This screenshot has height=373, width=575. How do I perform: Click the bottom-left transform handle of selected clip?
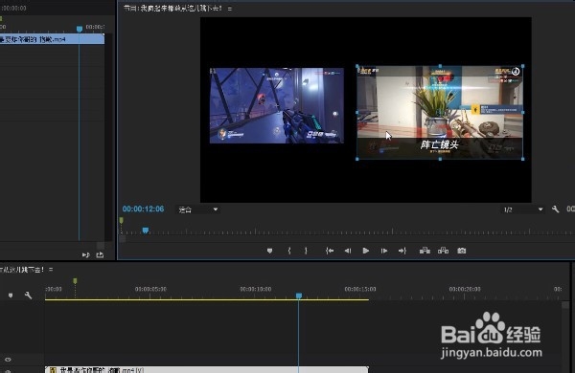coord(357,159)
